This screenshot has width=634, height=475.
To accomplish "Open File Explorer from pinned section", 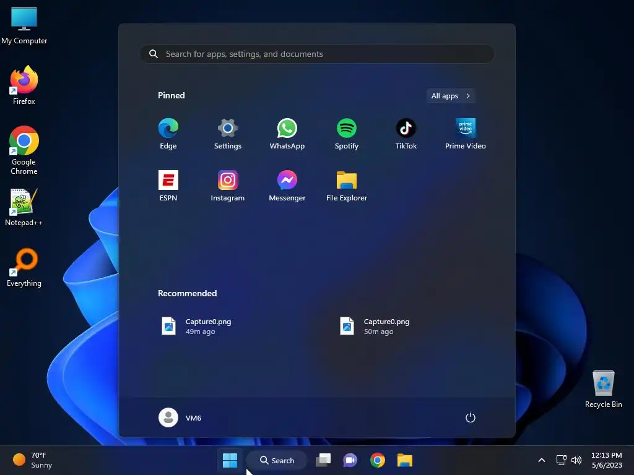I will [347, 186].
